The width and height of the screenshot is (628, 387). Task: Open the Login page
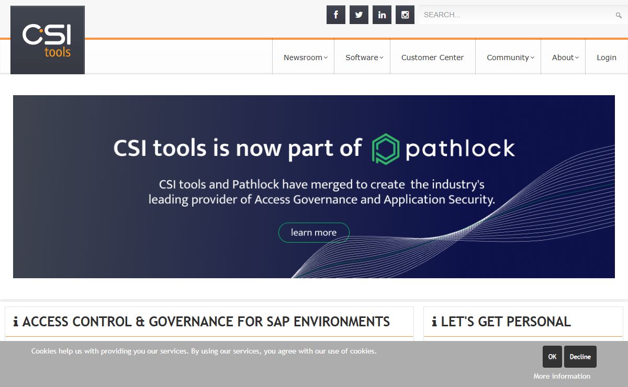pos(607,58)
